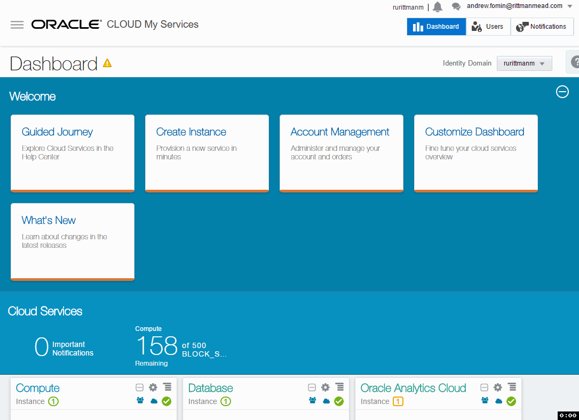Open the Guided Journey tile

pyautogui.click(x=73, y=154)
